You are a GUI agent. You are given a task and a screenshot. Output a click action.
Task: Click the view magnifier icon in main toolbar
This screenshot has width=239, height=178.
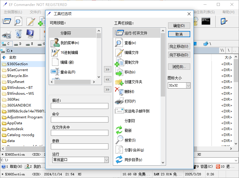point(18,21)
